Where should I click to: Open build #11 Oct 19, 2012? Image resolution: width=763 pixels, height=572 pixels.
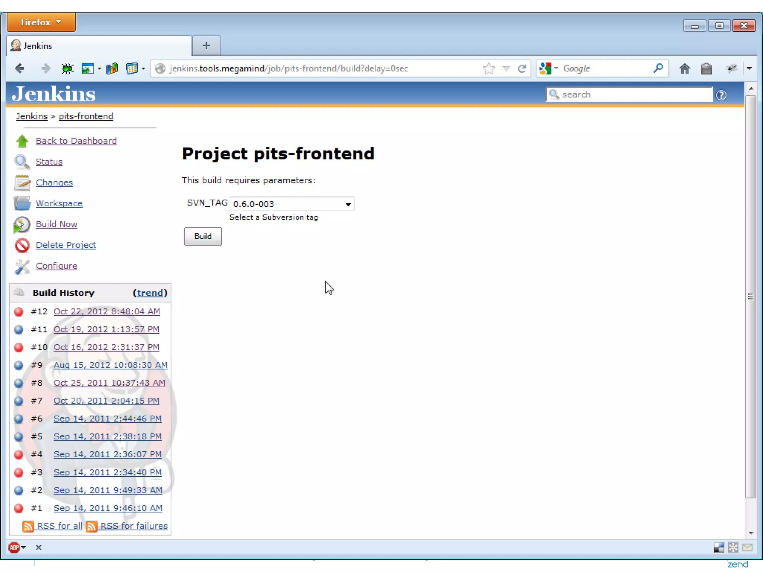[107, 329]
